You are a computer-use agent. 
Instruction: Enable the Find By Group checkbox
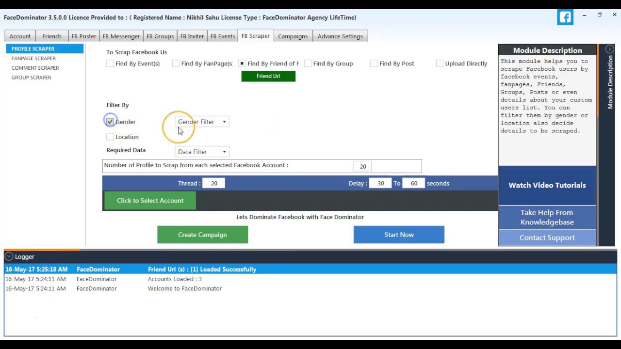point(308,63)
